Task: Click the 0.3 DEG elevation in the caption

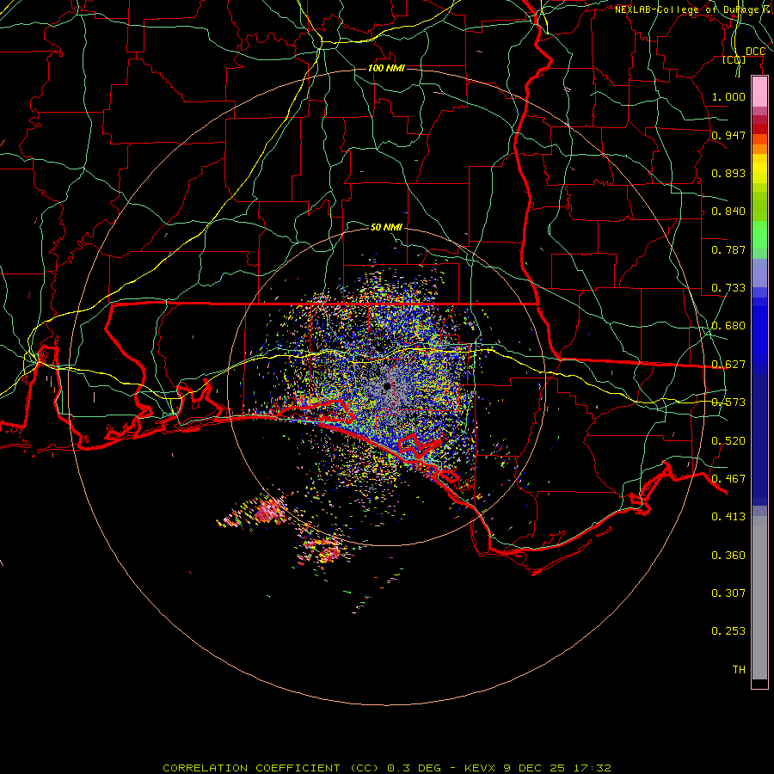Action: [415, 768]
